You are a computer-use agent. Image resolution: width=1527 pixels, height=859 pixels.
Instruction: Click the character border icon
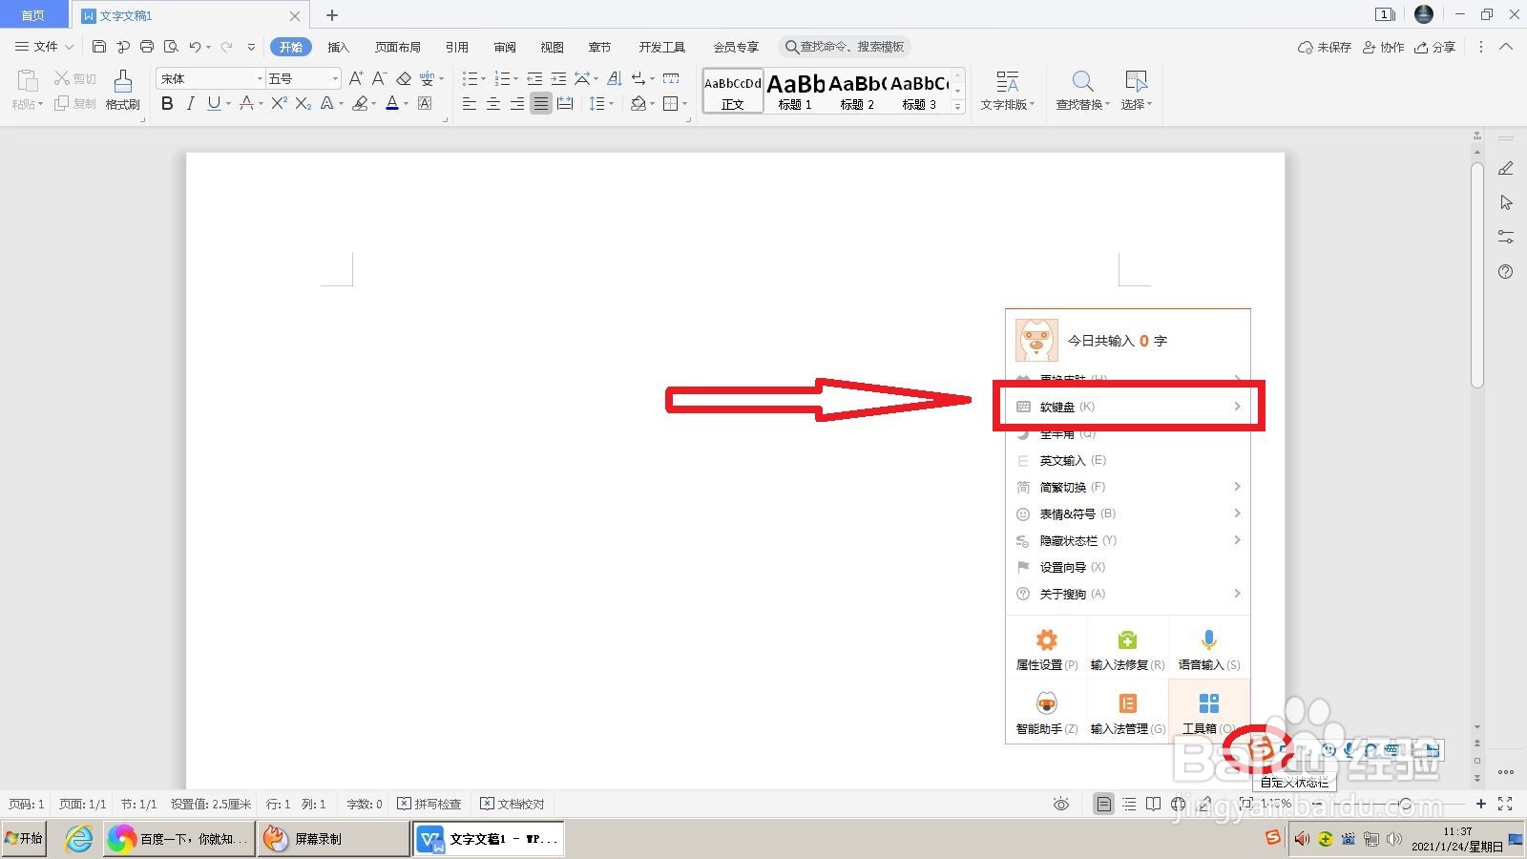pyautogui.click(x=425, y=103)
